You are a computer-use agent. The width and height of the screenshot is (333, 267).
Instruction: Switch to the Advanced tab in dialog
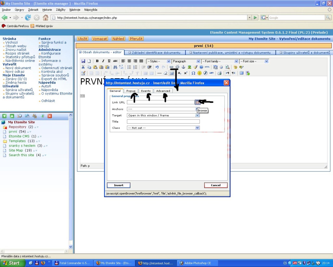[x=163, y=91]
